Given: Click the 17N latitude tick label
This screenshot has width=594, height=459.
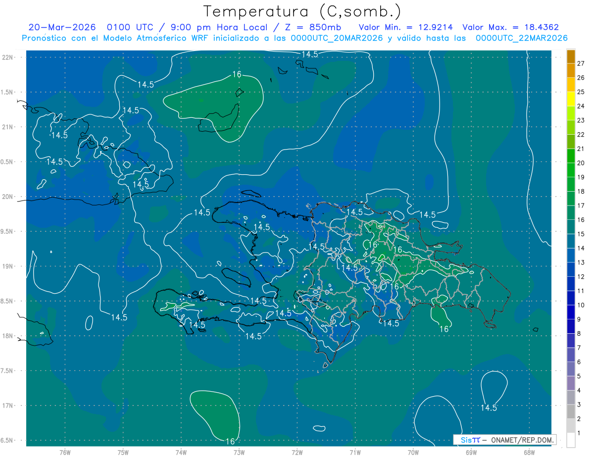Looking at the screenshot, I should 8,406.
